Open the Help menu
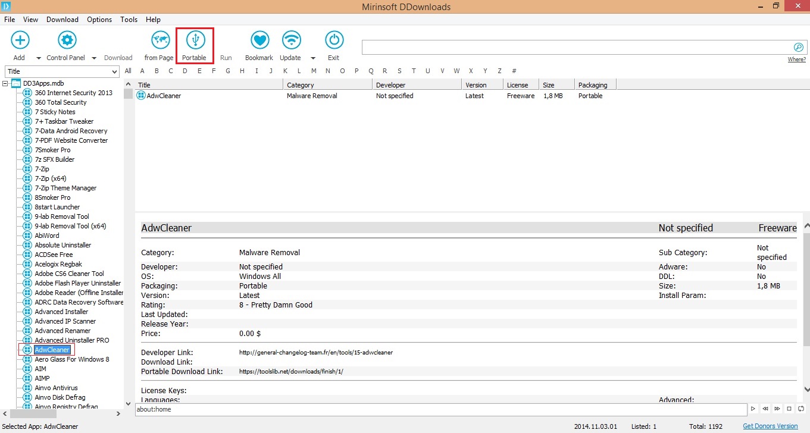 click(153, 20)
